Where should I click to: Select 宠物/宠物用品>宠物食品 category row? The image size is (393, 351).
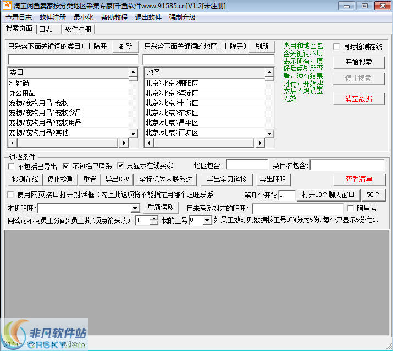point(68,113)
